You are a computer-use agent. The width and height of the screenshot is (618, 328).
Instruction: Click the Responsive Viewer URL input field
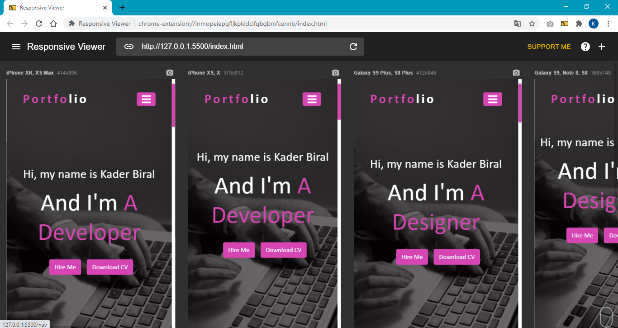pos(240,47)
